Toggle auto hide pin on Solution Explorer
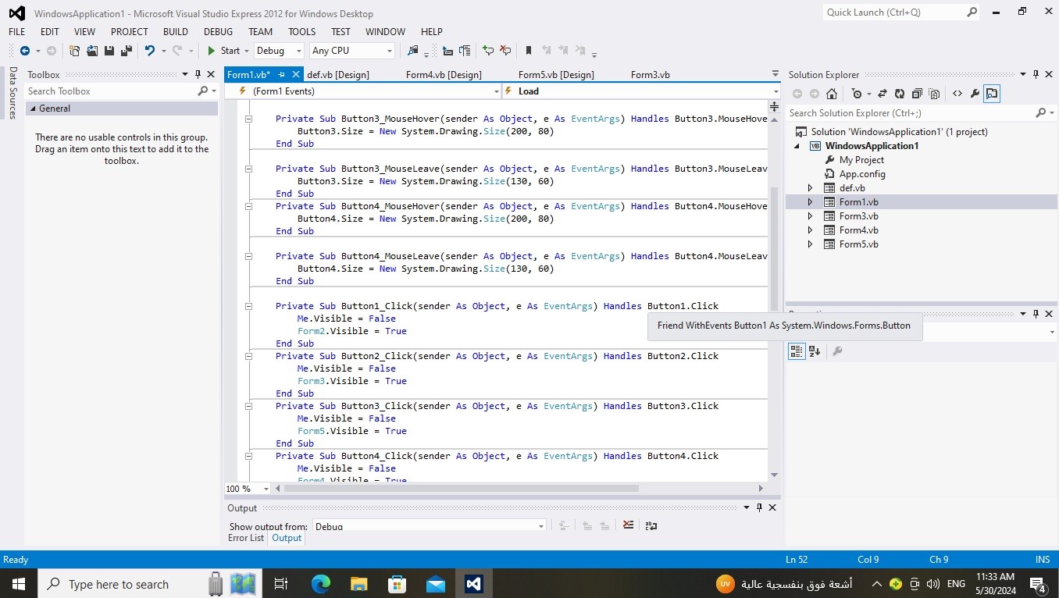This screenshot has width=1059, height=598. (1036, 74)
